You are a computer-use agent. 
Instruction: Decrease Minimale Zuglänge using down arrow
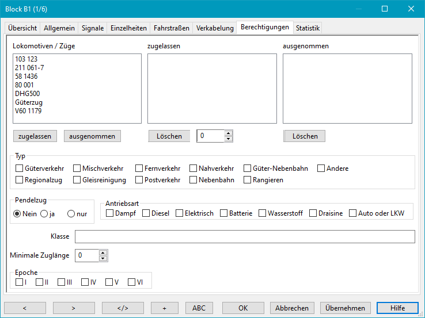click(x=103, y=258)
